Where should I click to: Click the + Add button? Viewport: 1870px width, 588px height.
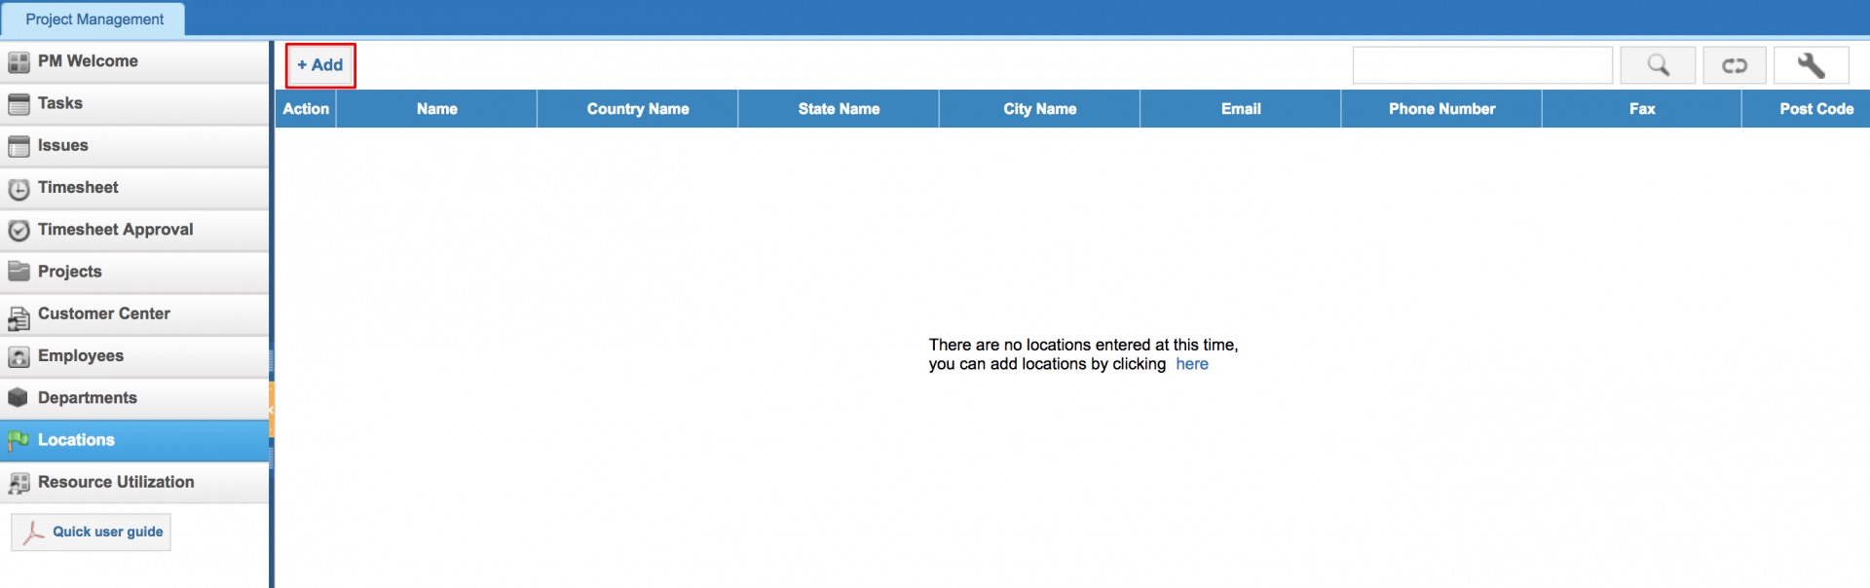point(320,65)
